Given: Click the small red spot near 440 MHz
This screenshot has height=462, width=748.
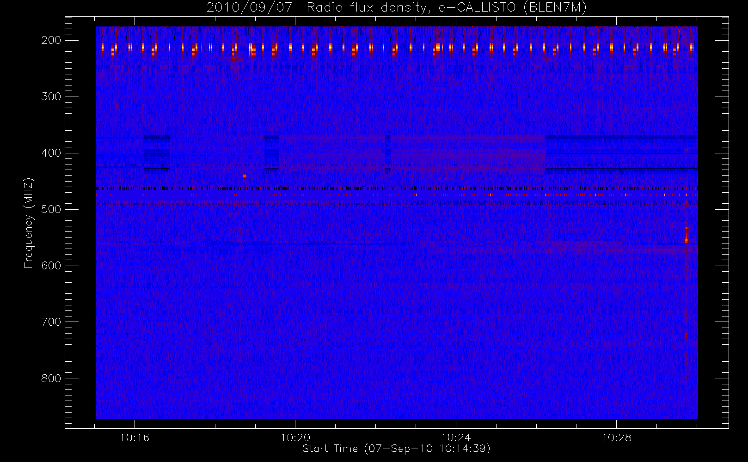Looking at the screenshot, I should pyautogui.click(x=245, y=176).
